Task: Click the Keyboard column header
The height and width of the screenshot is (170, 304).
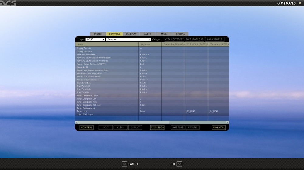Action: [x=150, y=44]
